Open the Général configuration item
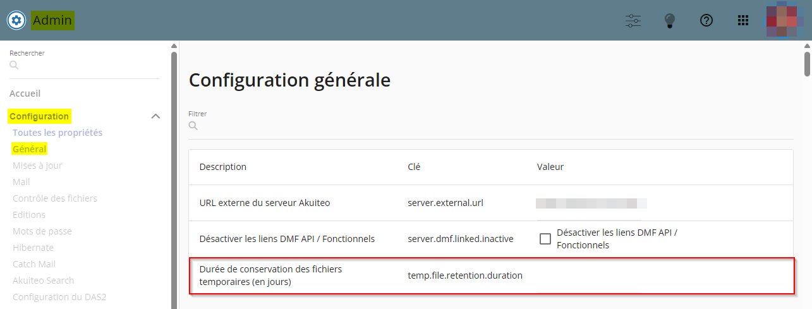This screenshot has height=309, width=812. point(30,149)
